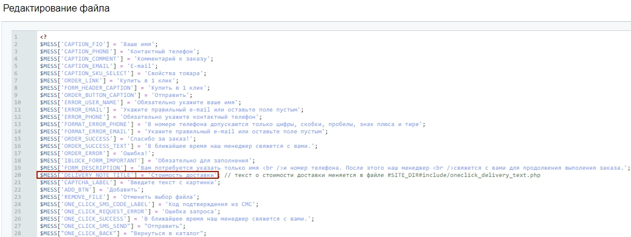Click the ONE_CLICK_BACK 'Вернуться в каталог' line

123,233
